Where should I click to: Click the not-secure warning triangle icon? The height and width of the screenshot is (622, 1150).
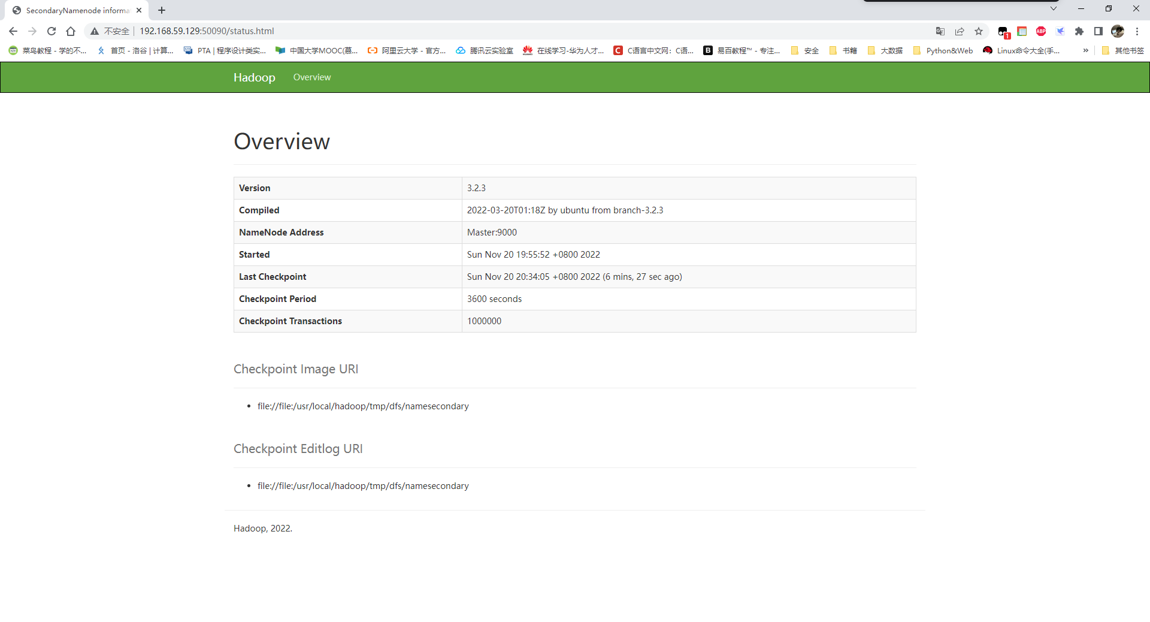pos(95,31)
